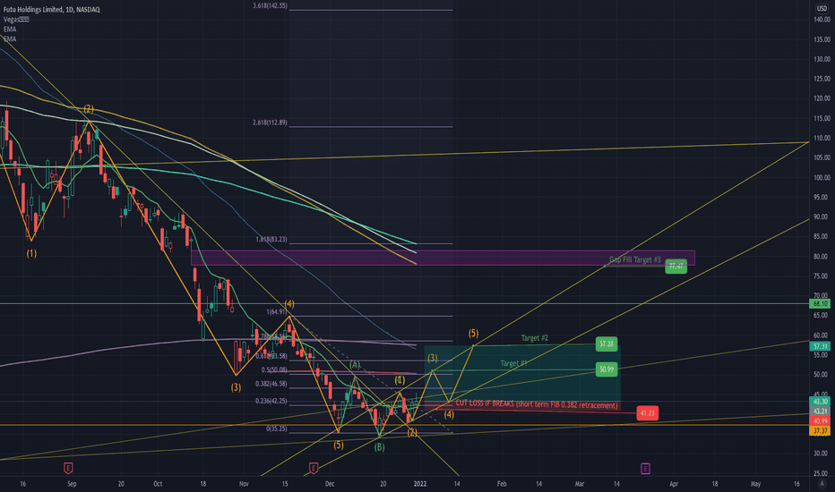Click the 'Futu Holdings Limited, 1D, NASDAQ' title
Screen dimensions: 835x492
pos(52,10)
